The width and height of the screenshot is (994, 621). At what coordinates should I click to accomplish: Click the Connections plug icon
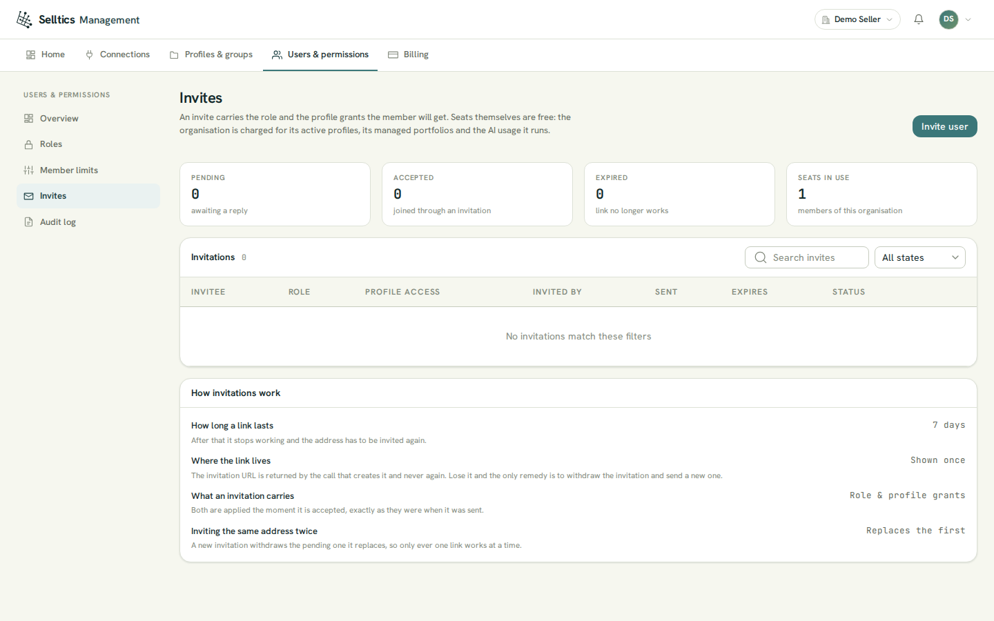(89, 55)
